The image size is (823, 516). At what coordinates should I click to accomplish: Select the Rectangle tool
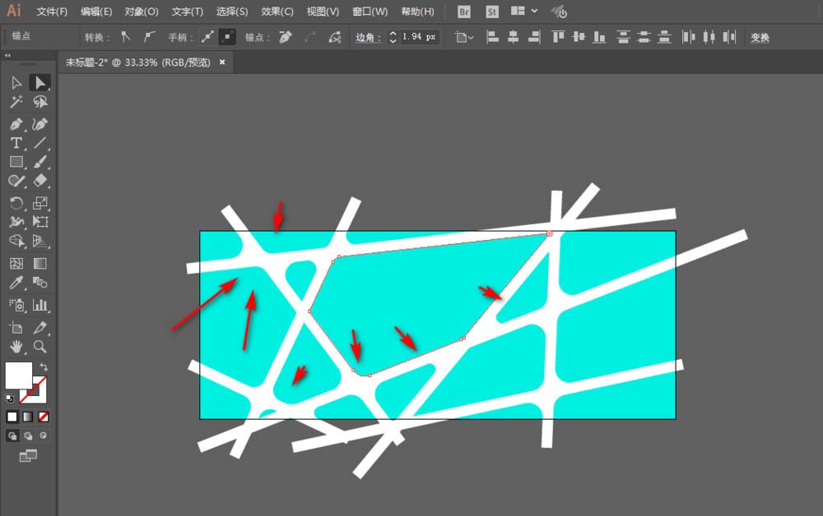click(16, 162)
